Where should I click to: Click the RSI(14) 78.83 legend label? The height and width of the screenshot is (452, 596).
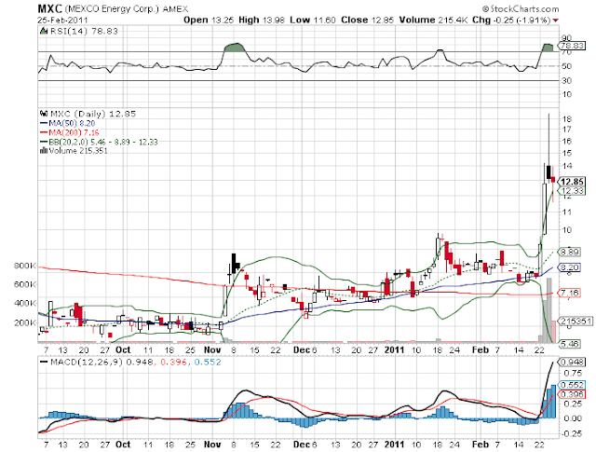coord(84,31)
